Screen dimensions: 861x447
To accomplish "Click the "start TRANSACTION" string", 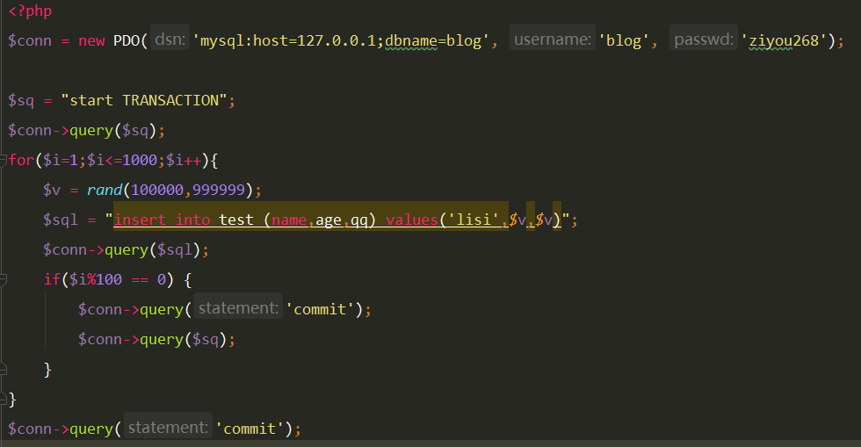I will pos(144,100).
